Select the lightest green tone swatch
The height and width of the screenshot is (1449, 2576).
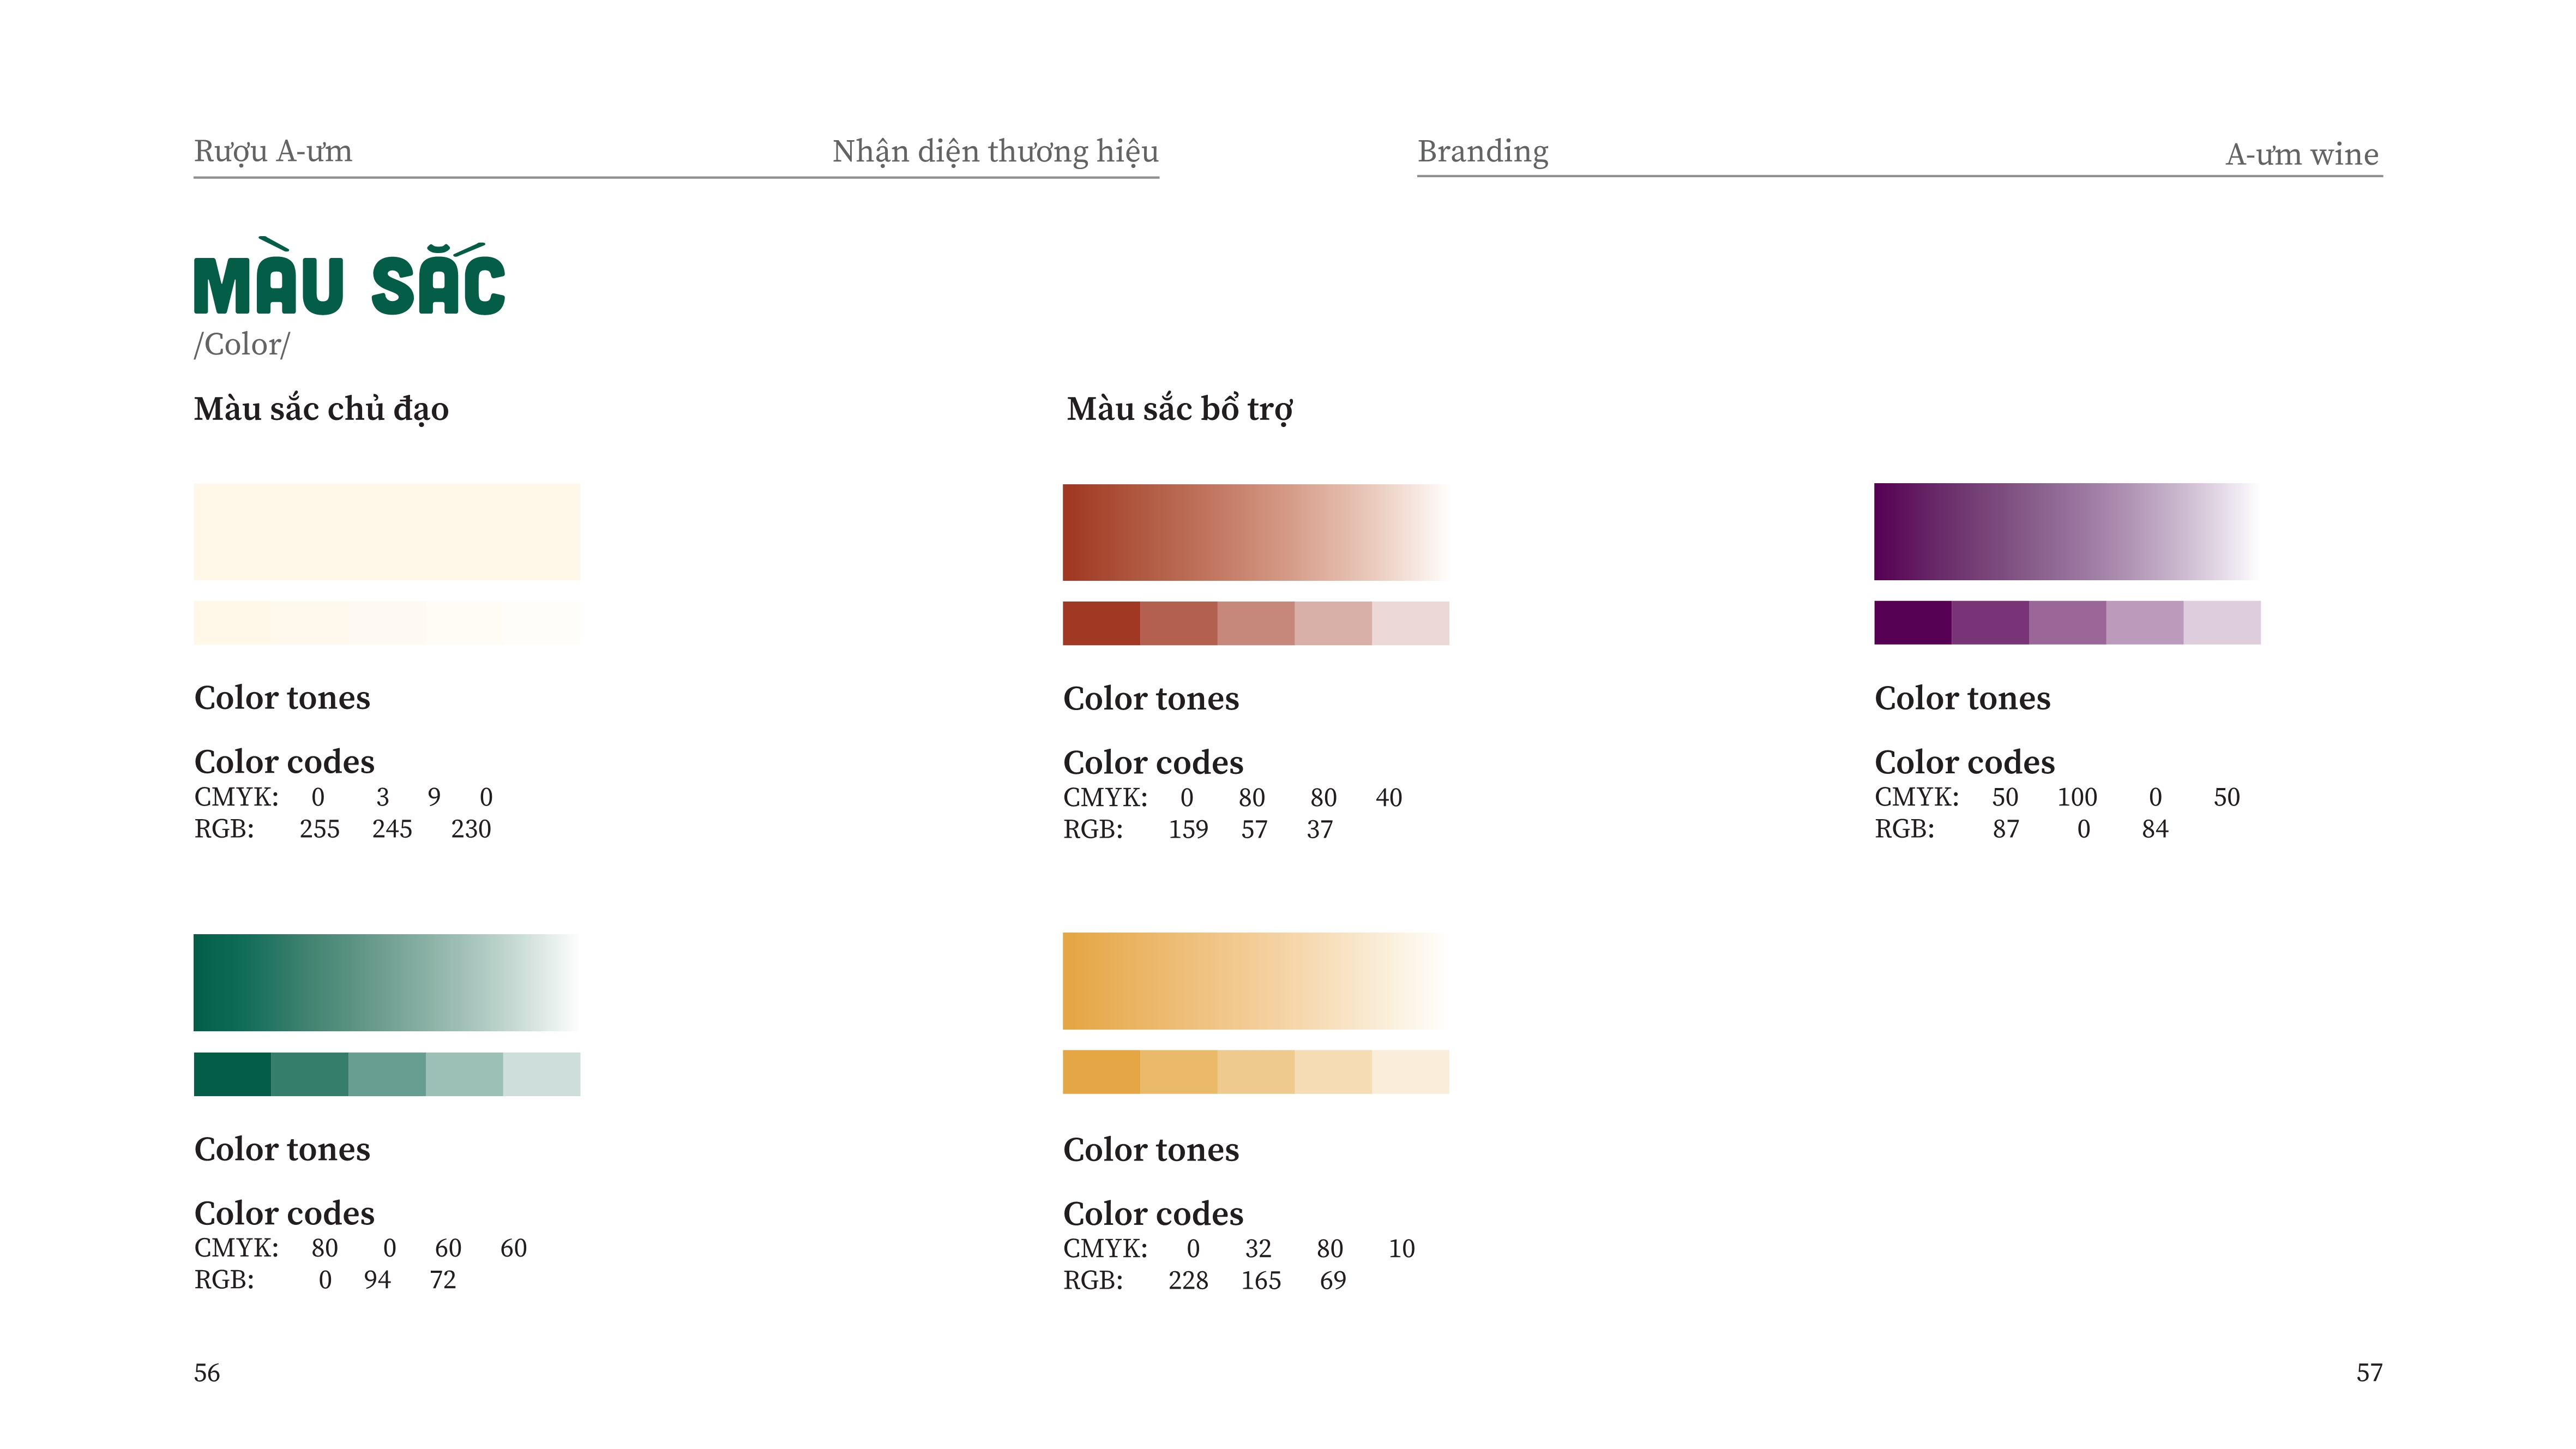tap(542, 1074)
